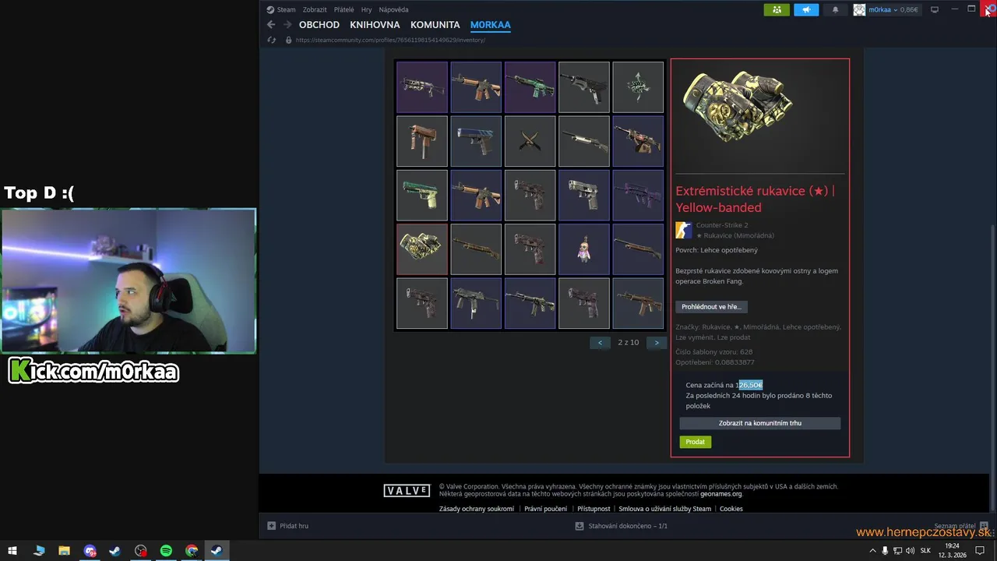The image size is (997, 561).
Task: Open the blue announcements megaphone button
Action: (806, 9)
